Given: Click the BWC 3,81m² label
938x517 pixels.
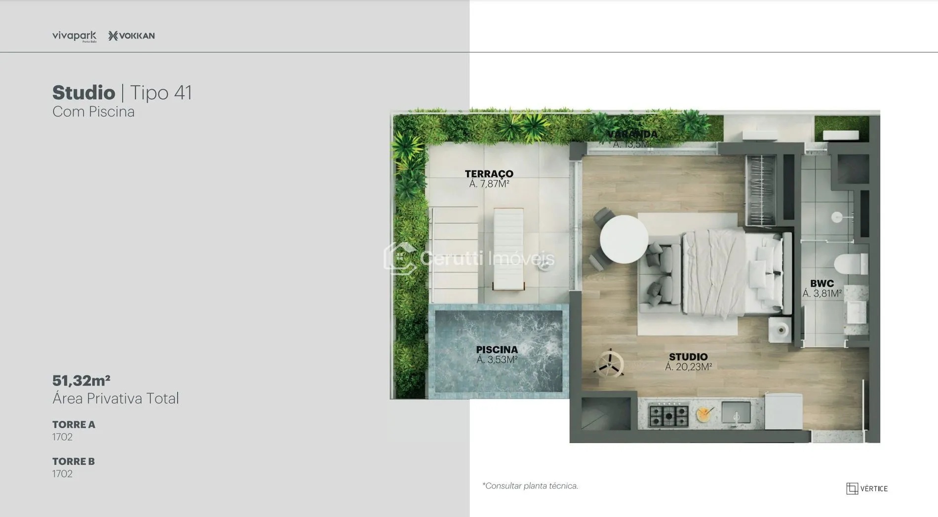Looking at the screenshot, I should point(821,289).
